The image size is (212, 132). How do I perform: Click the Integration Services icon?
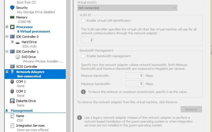pos(12,126)
